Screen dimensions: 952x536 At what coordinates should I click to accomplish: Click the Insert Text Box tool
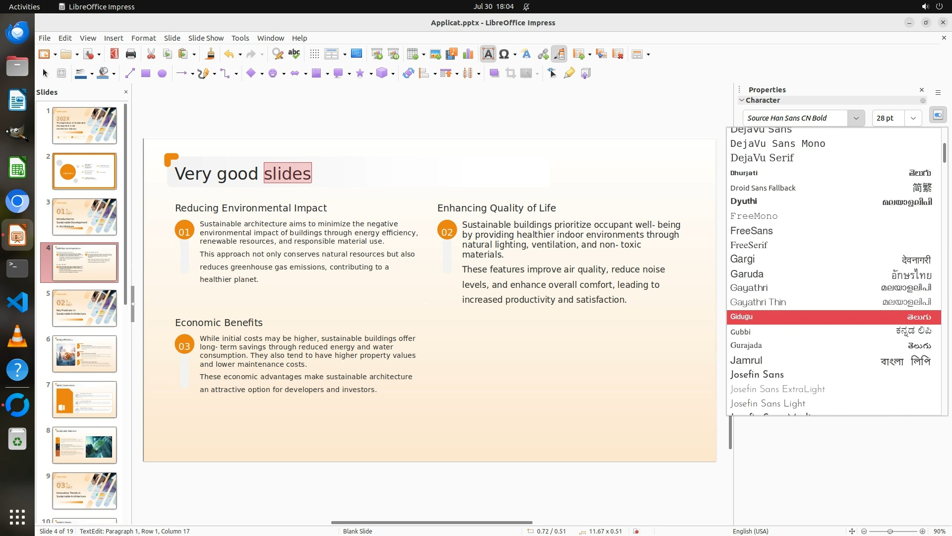(x=488, y=54)
